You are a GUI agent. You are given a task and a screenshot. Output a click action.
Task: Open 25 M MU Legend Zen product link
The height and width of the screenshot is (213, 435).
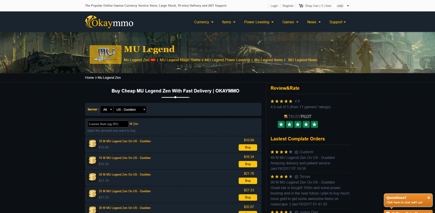[x=125, y=191]
